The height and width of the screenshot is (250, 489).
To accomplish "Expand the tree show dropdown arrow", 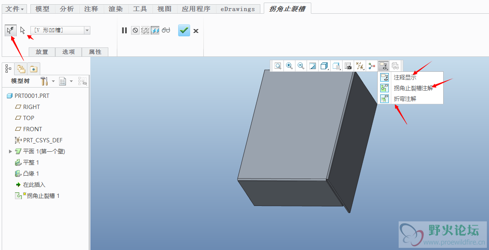I will coord(72,82).
